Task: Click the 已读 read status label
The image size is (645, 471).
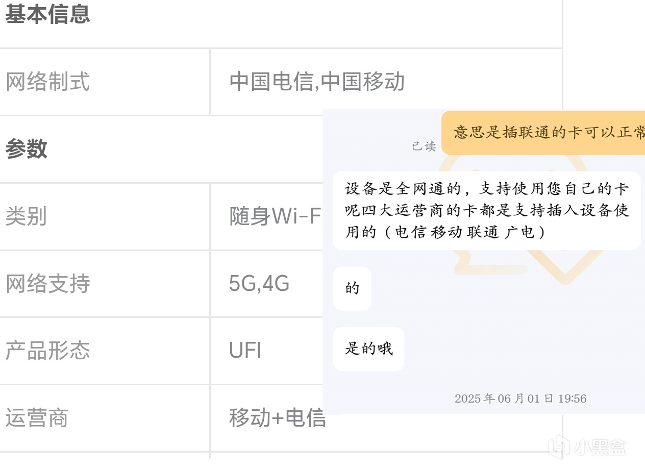Action: tap(424, 146)
